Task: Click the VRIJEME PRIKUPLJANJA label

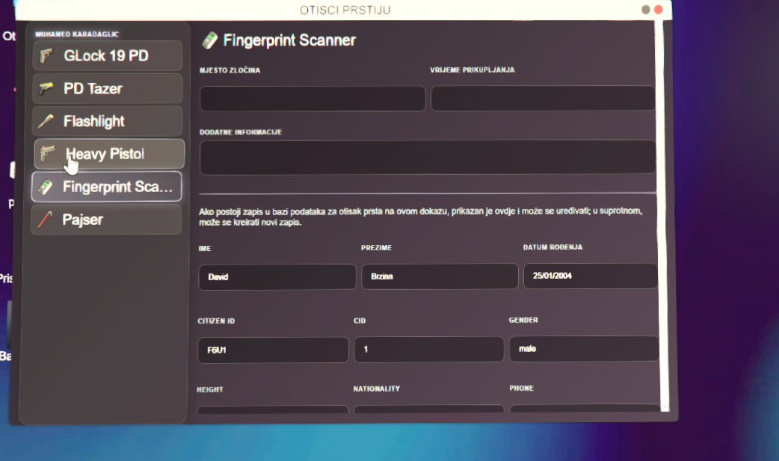Action: [x=472, y=70]
